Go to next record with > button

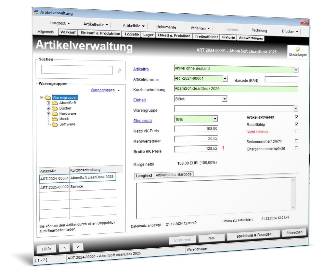(78, 247)
